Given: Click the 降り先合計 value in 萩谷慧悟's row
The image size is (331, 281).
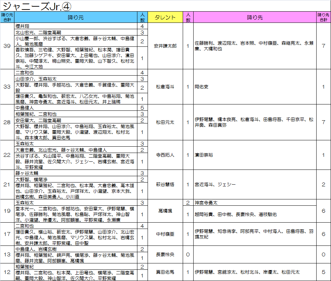Looking at the screenshot, I should 323,184.
